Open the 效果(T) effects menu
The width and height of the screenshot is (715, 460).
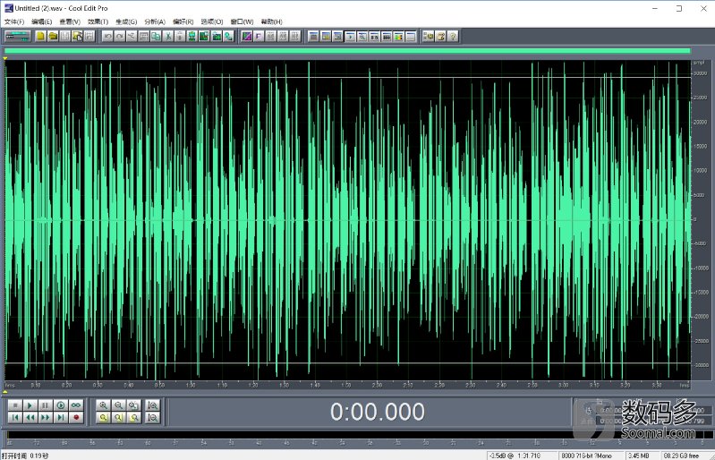(97, 21)
